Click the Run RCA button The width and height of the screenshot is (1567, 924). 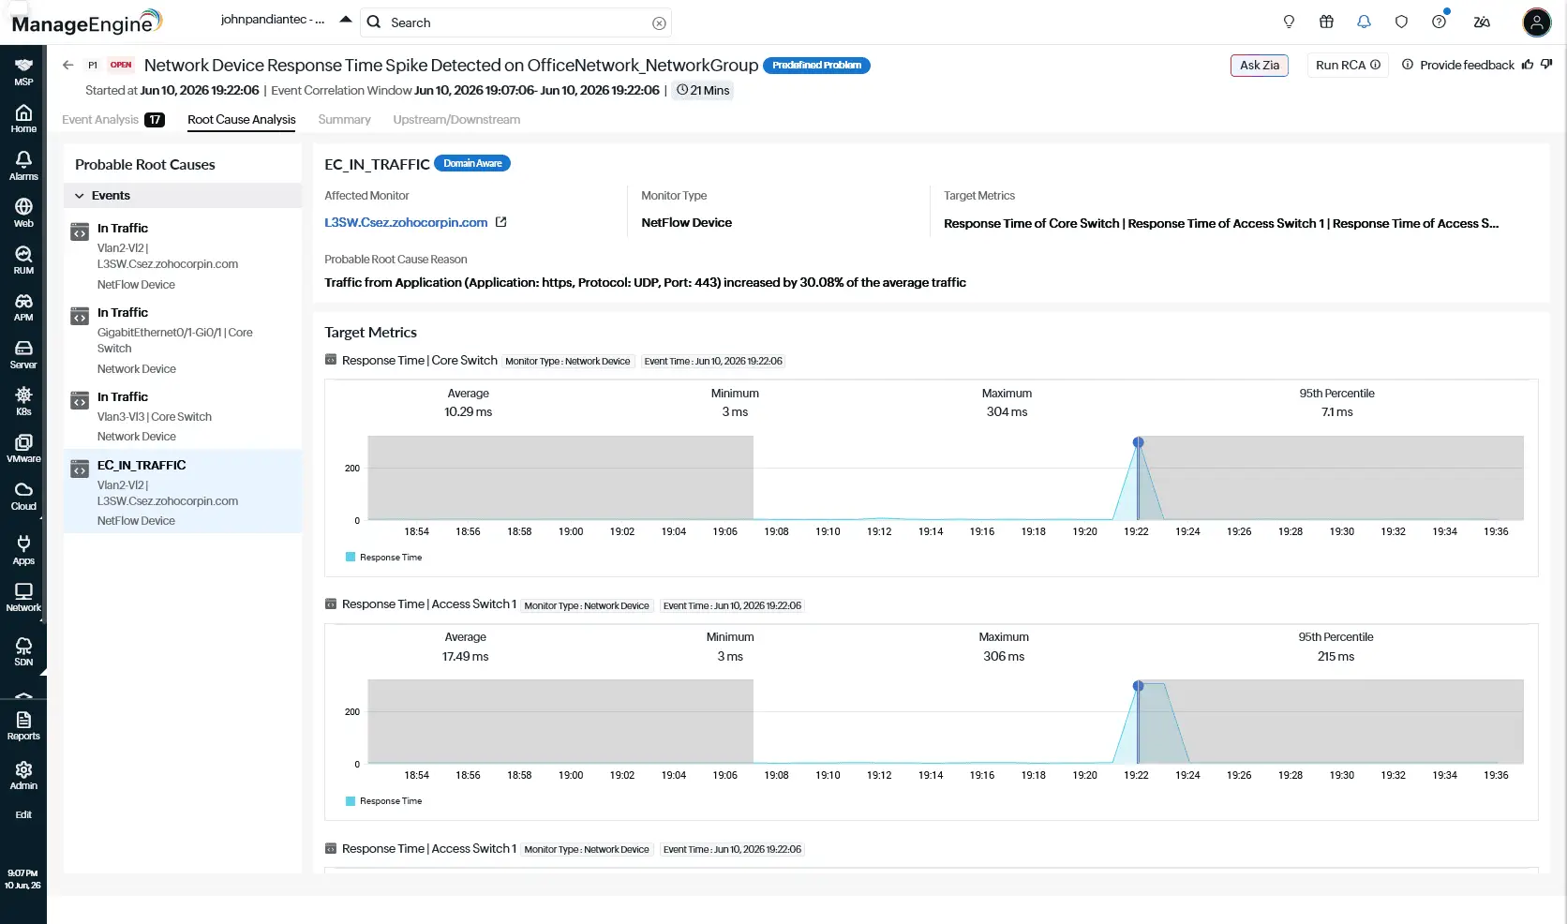[x=1348, y=65]
